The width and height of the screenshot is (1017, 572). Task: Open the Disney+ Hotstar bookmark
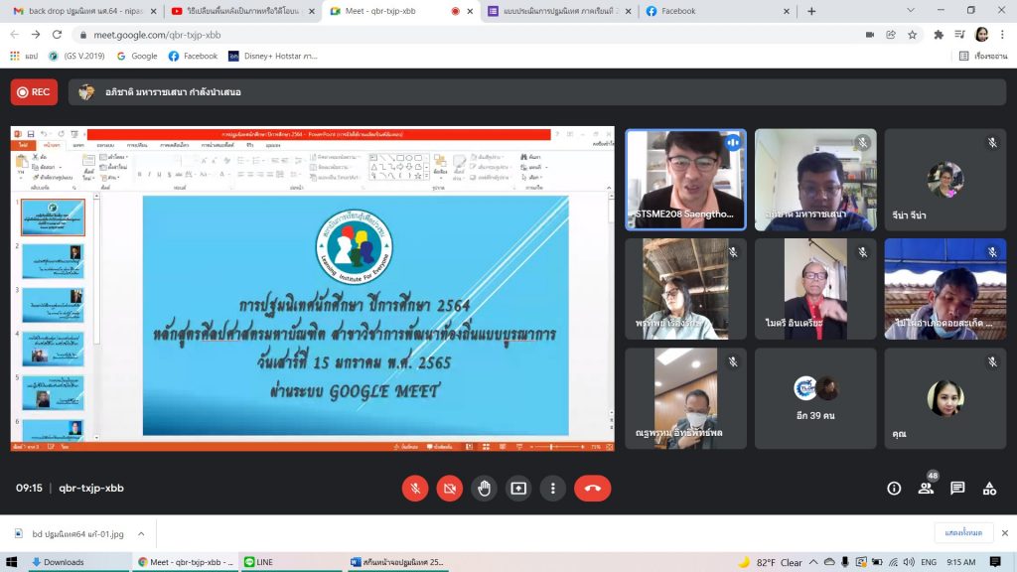(x=273, y=57)
